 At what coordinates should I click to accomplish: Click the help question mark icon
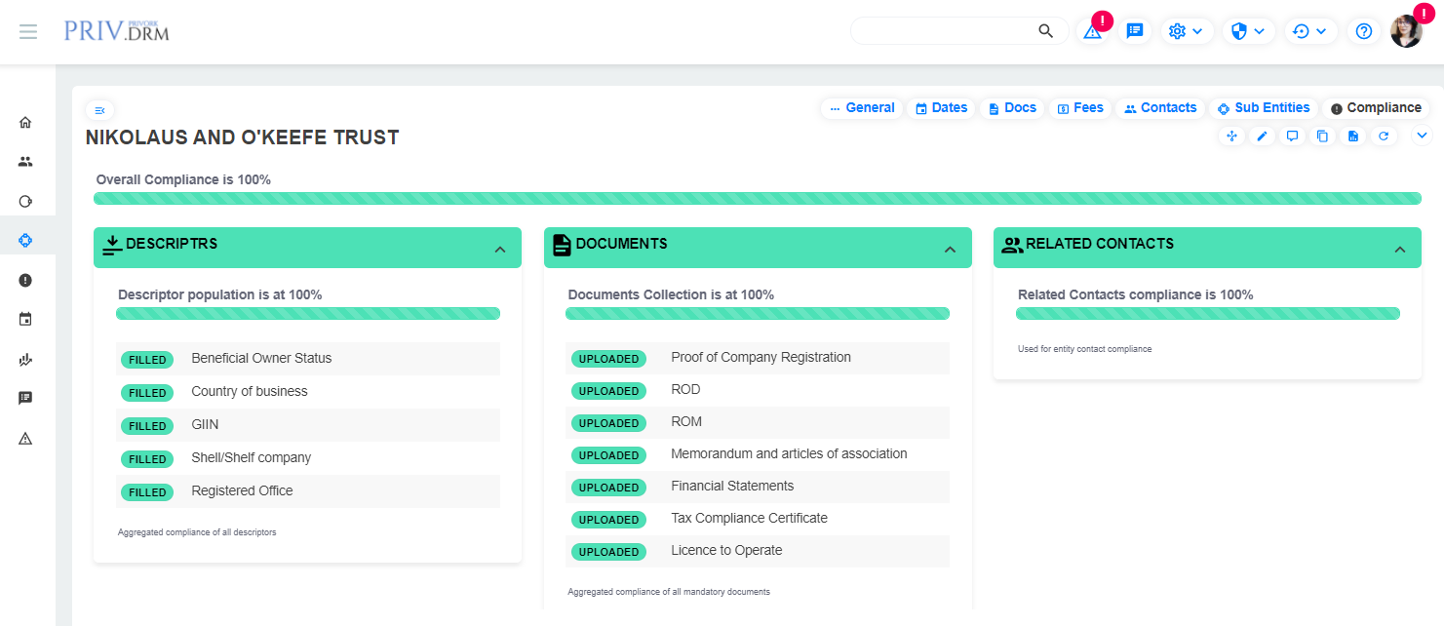pos(1364,31)
